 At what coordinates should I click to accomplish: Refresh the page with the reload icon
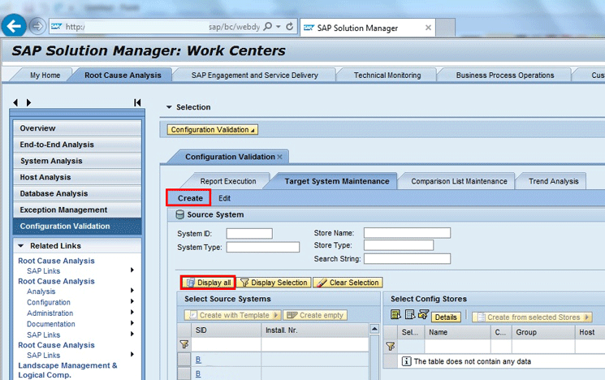(289, 26)
